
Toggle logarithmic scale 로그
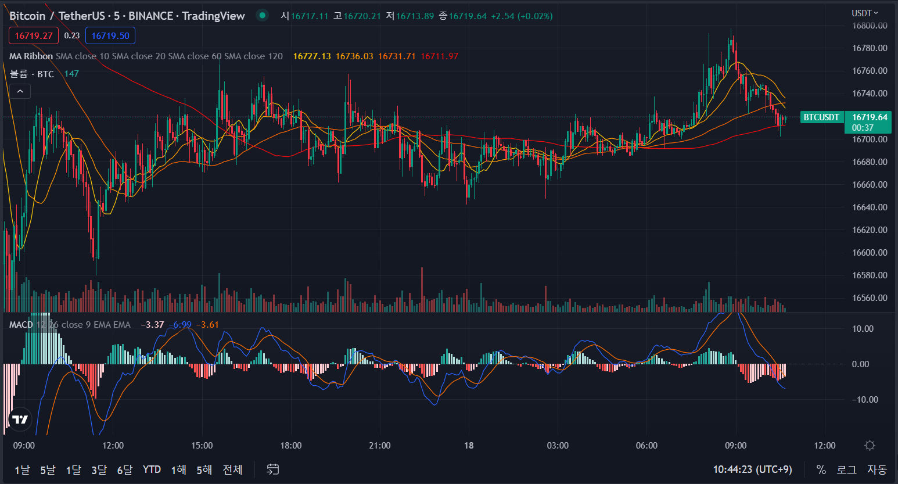846,469
